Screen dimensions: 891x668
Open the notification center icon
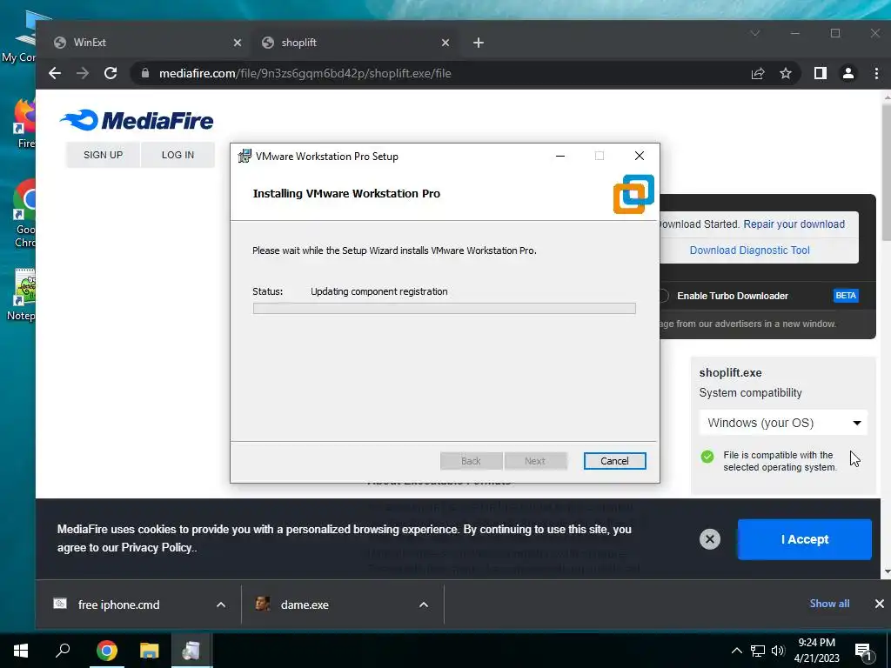[863, 651]
